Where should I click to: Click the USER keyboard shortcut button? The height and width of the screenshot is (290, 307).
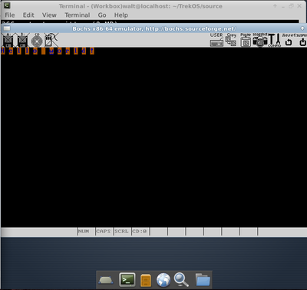point(216,40)
